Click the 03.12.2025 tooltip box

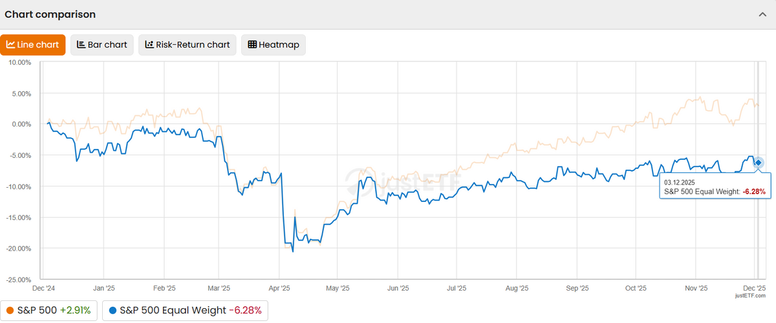tap(714, 187)
